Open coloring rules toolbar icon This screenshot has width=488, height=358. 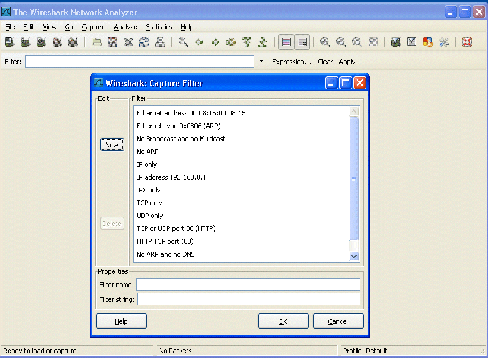428,42
